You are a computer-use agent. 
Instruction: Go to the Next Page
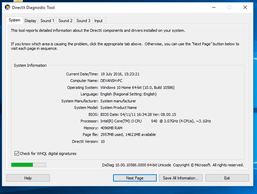135,178
